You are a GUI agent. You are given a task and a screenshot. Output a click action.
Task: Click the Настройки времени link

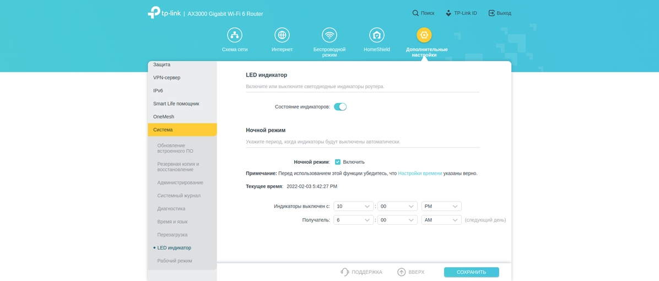[420, 173]
